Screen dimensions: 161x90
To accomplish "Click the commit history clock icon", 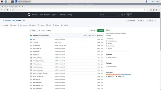I will 96,35.
